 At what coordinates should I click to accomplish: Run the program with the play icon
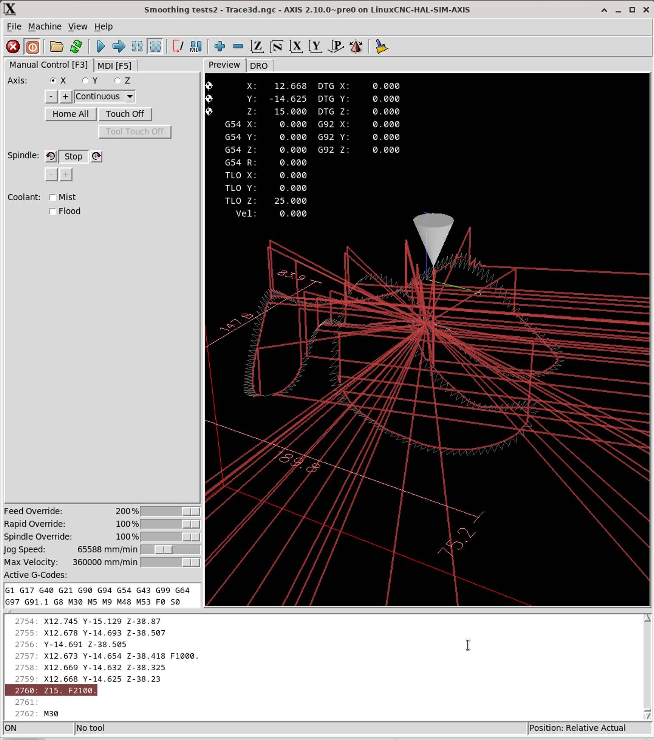point(101,46)
